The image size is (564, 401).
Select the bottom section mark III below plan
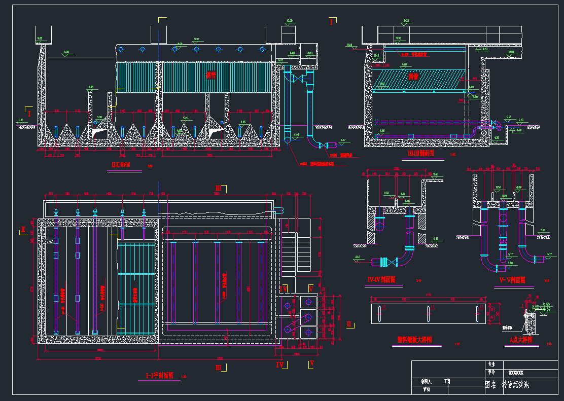pos(218,367)
